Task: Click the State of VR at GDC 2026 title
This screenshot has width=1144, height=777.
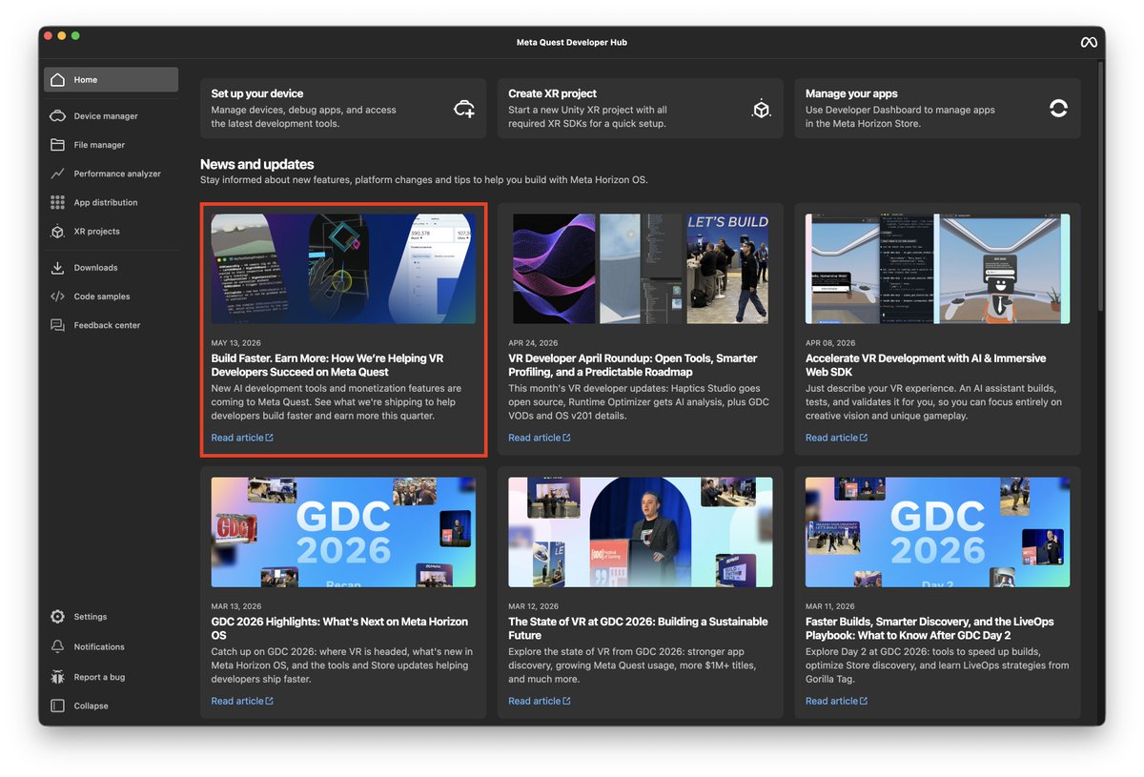Action: pyautogui.click(x=638, y=628)
